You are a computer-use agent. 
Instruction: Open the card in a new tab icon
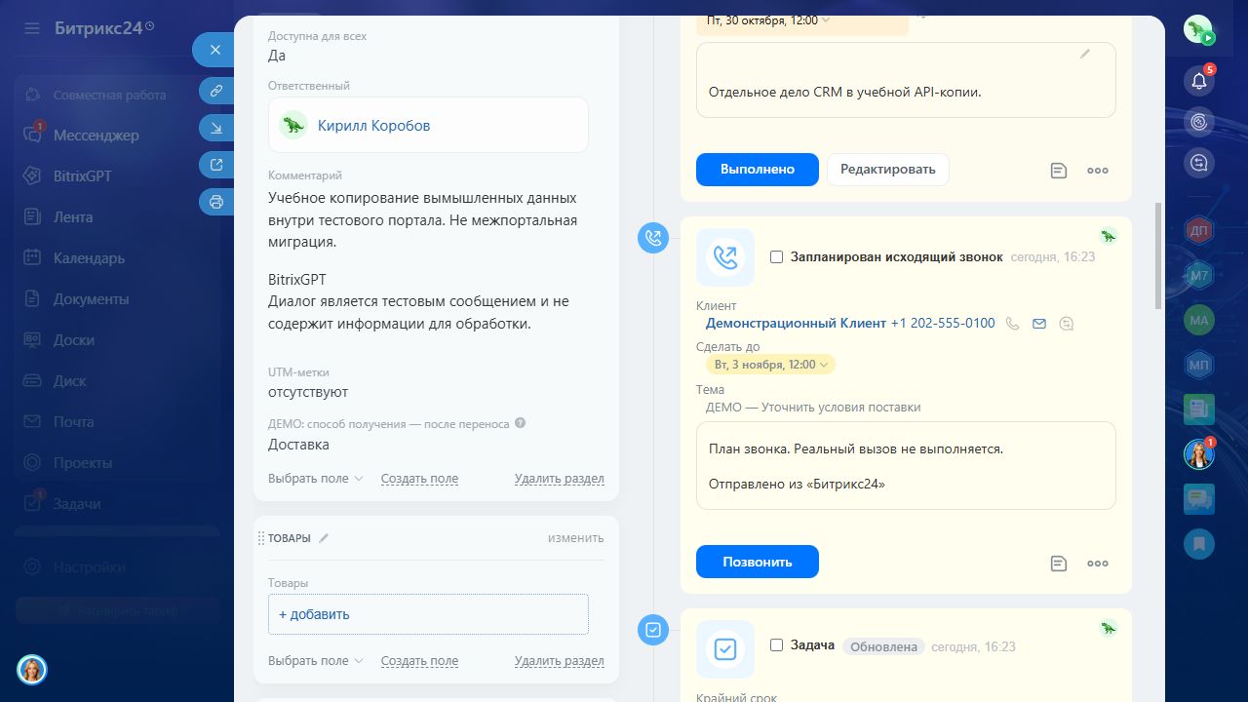tap(216, 165)
